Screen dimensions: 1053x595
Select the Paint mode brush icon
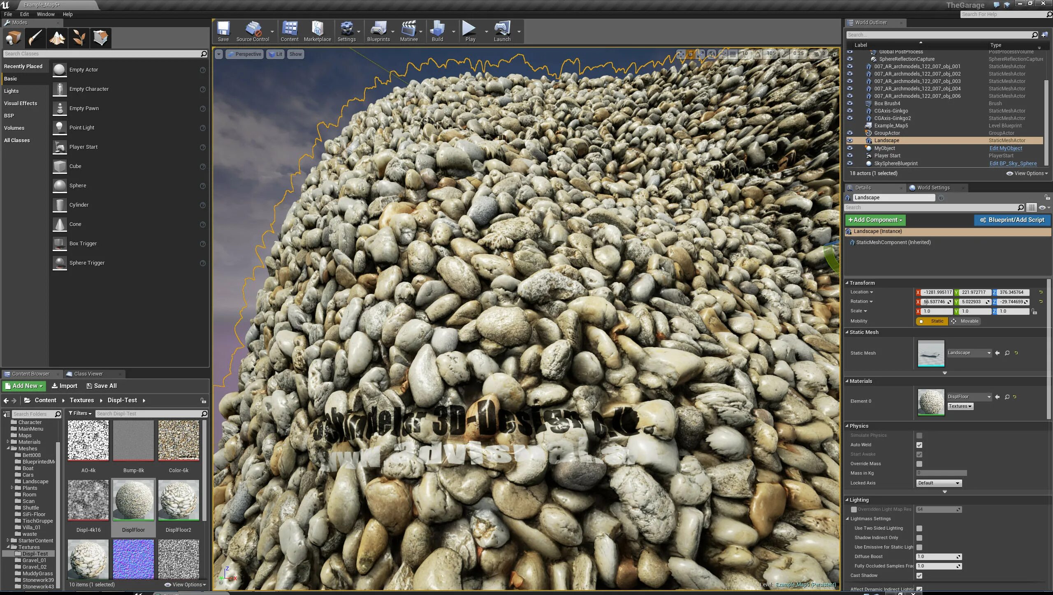[x=35, y=38]
